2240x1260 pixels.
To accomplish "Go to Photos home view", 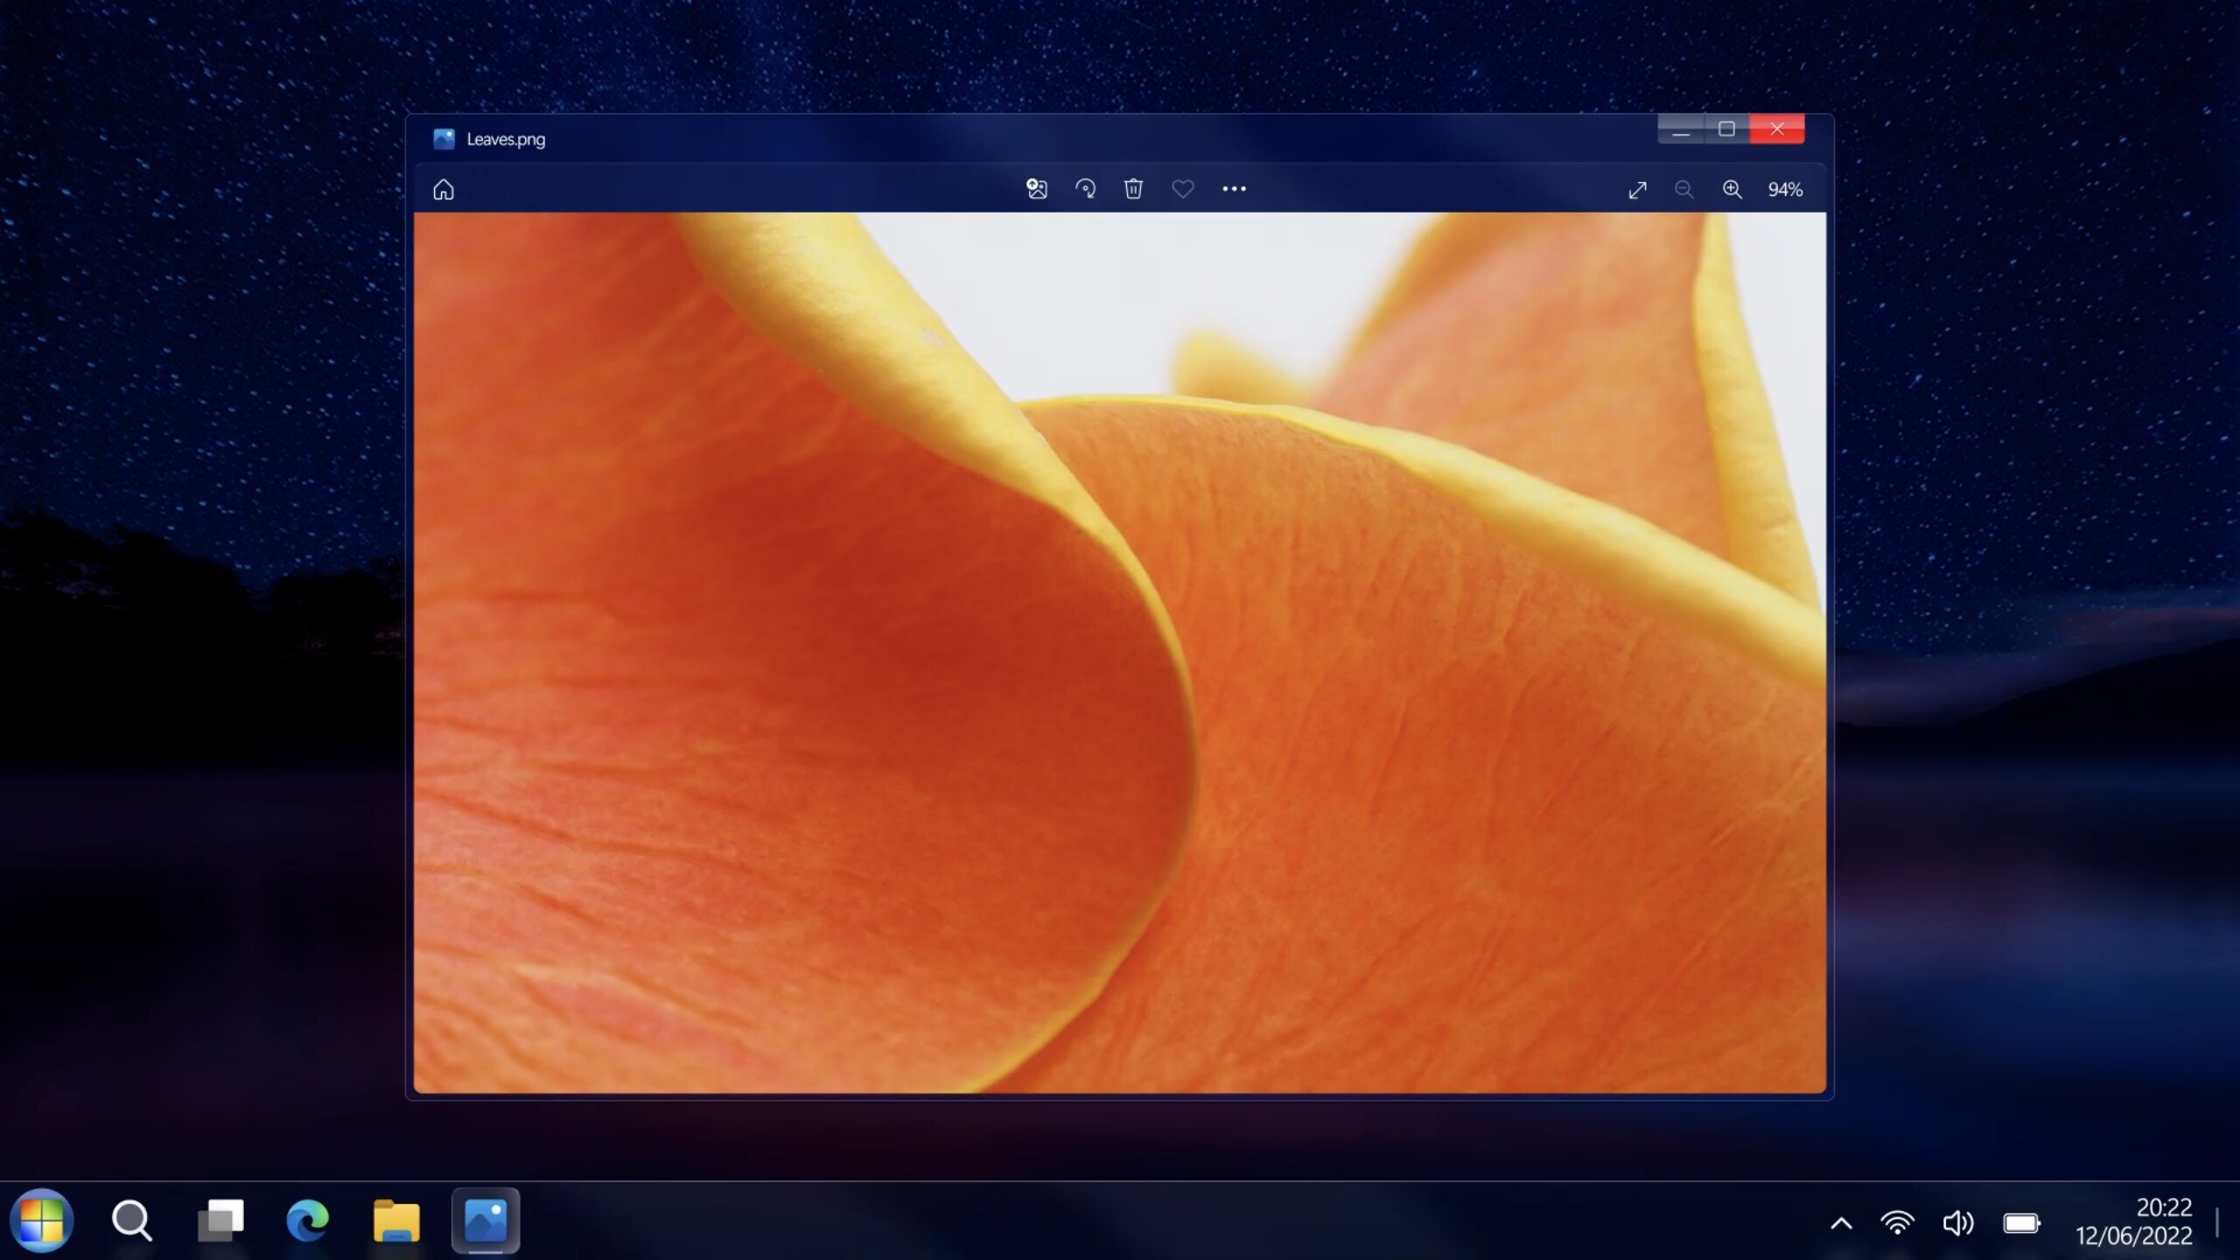I will point(444,189).
